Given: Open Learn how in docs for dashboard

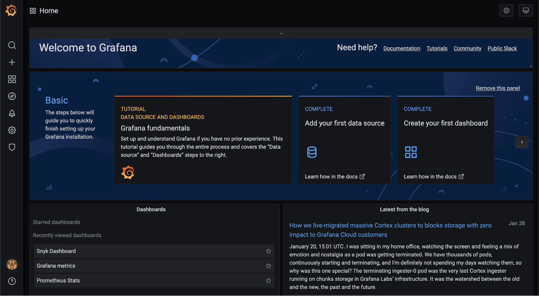Looking at the screenshot, I should pyautogui.click(x=434, y=177).
